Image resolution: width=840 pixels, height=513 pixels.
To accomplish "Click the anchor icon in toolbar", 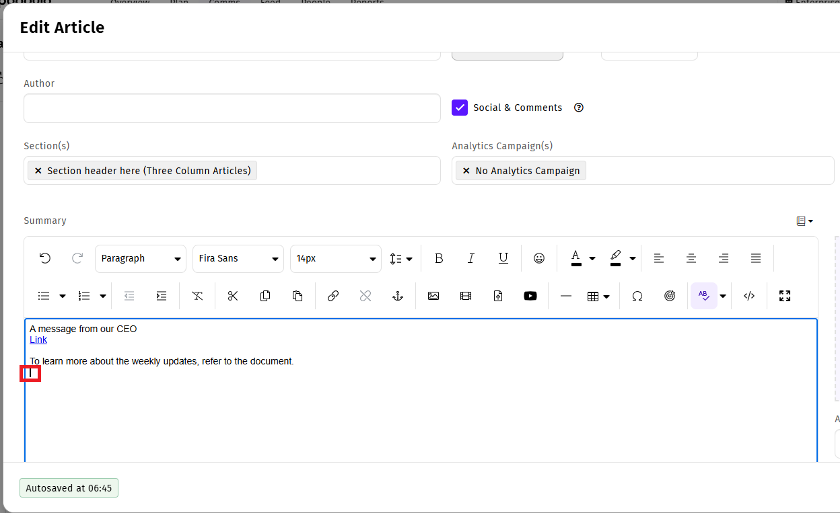I will click(x=398, y=296).
